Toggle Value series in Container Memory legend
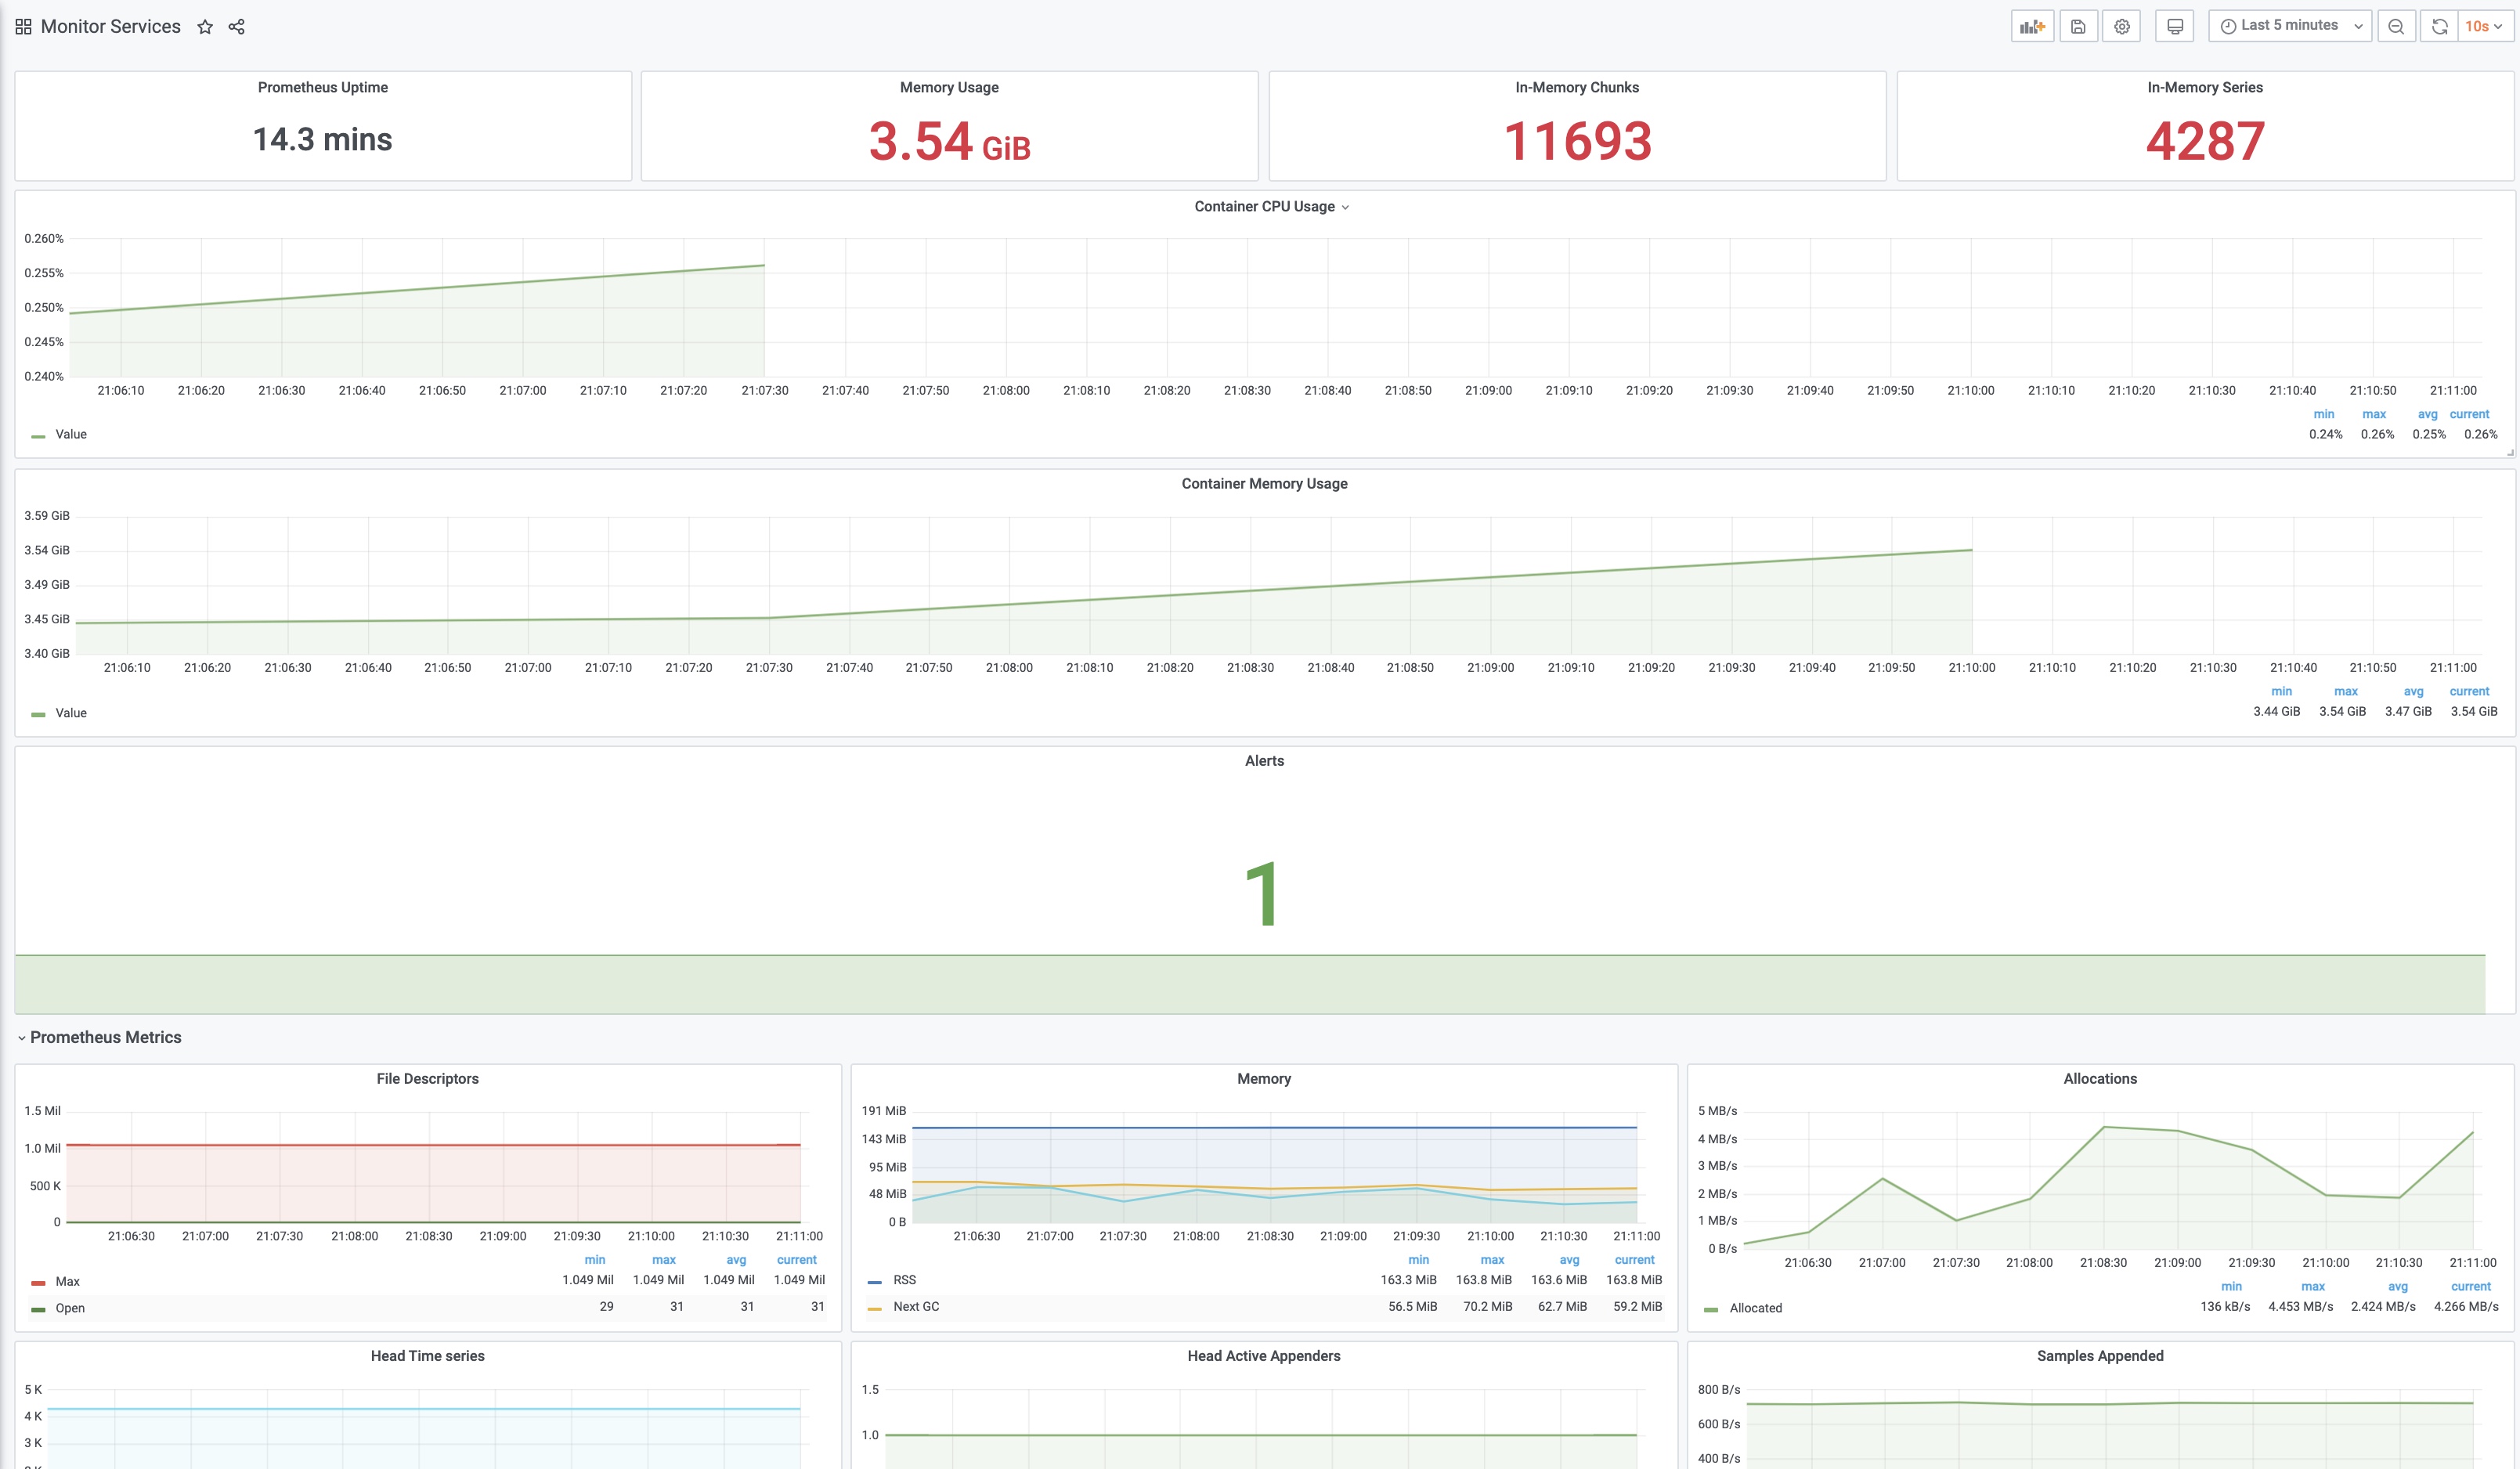 pyautogui.click(x=71, y=714)
